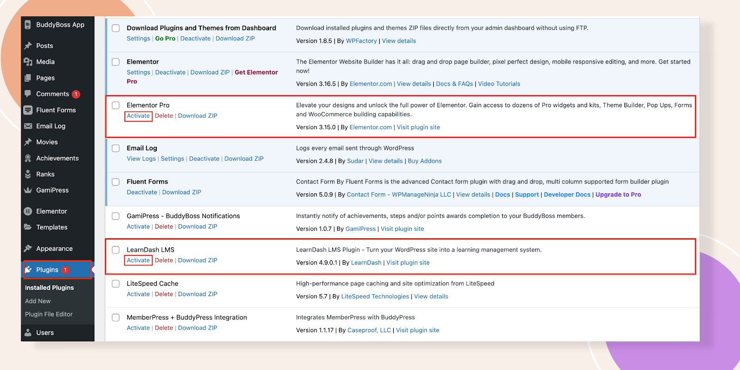Click the Comments notification badge

(x=76, y=94)
